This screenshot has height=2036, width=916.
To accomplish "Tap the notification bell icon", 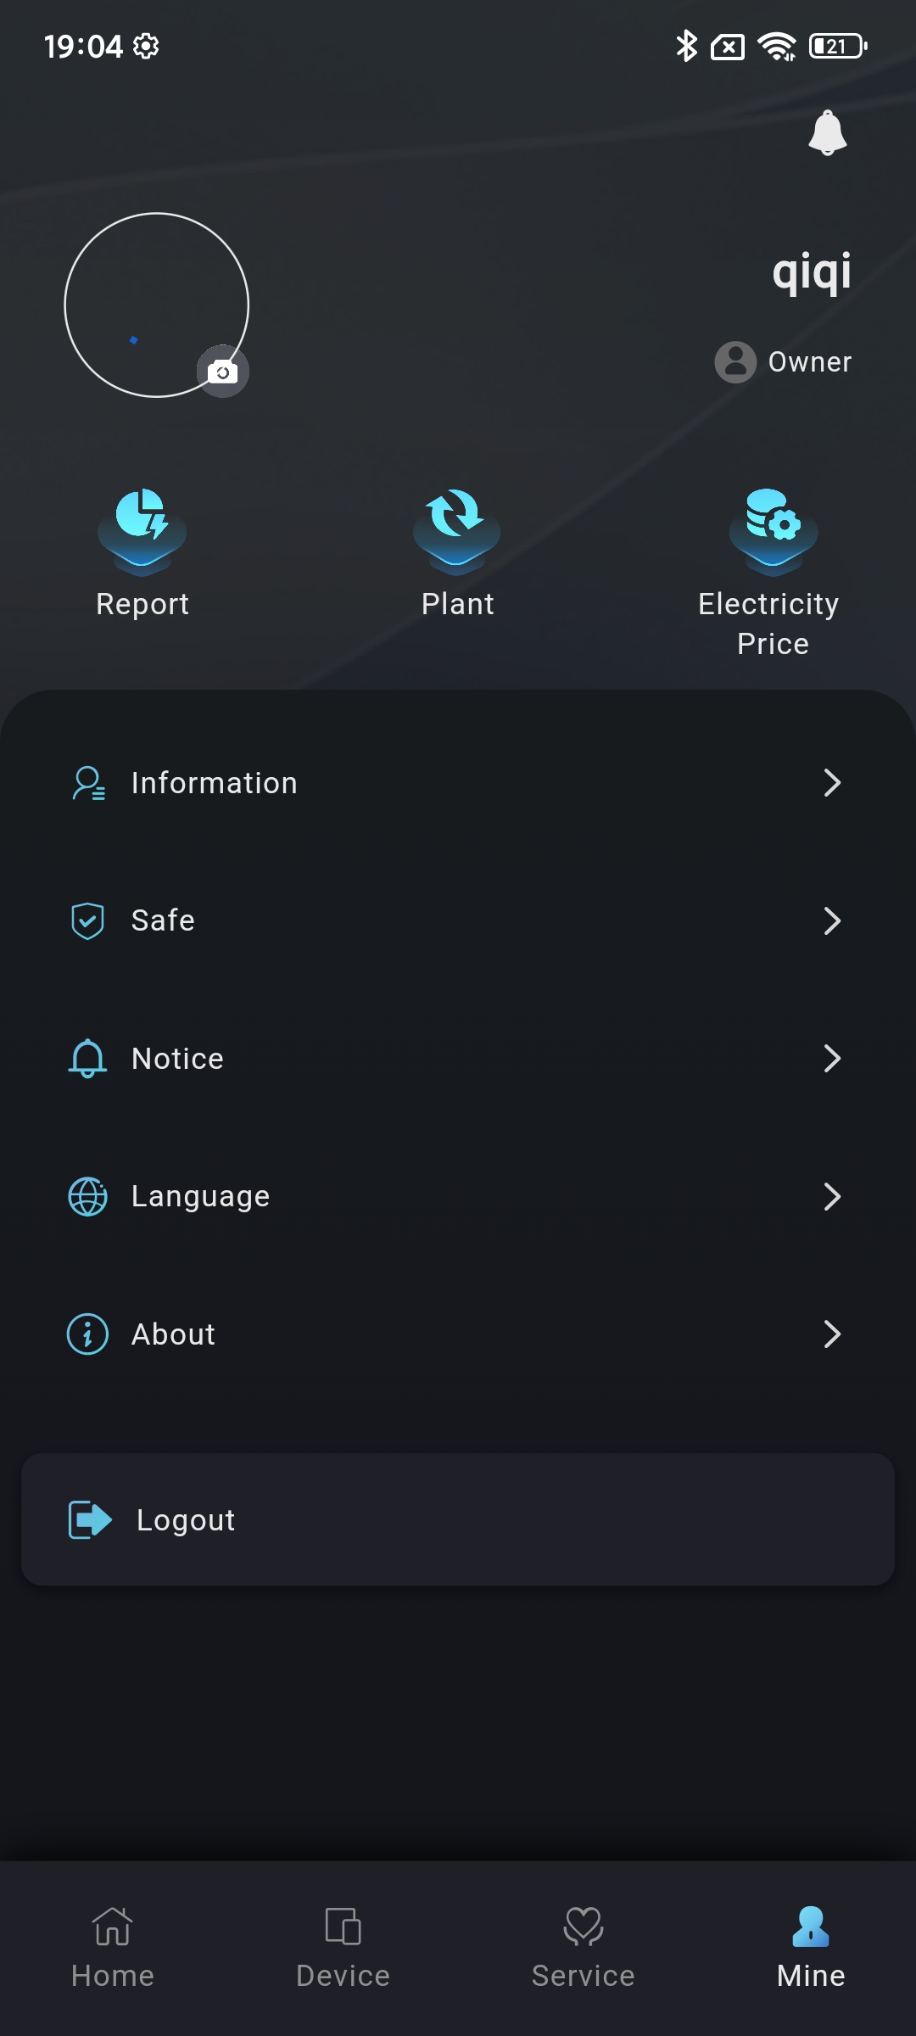I will click(x=827, y=132).
